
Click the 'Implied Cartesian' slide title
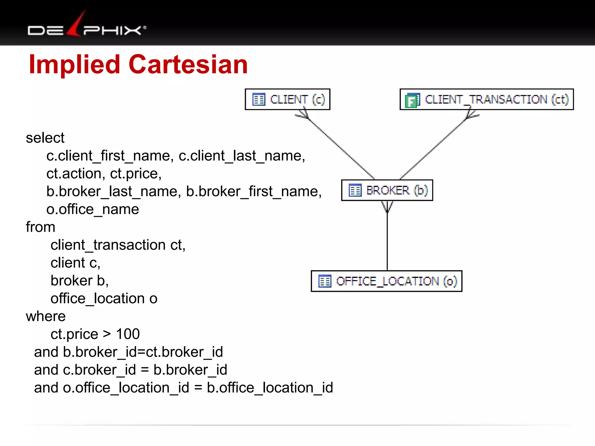pos(138,64)
